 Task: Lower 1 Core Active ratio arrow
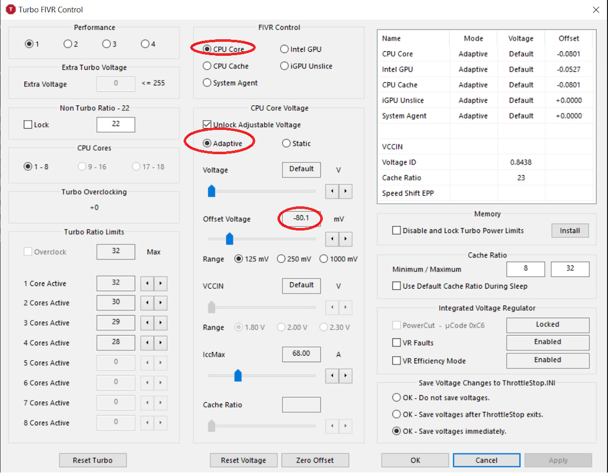click(147, 283)
